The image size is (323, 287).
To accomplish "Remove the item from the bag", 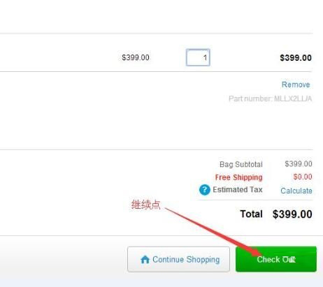I will (296, 84).
